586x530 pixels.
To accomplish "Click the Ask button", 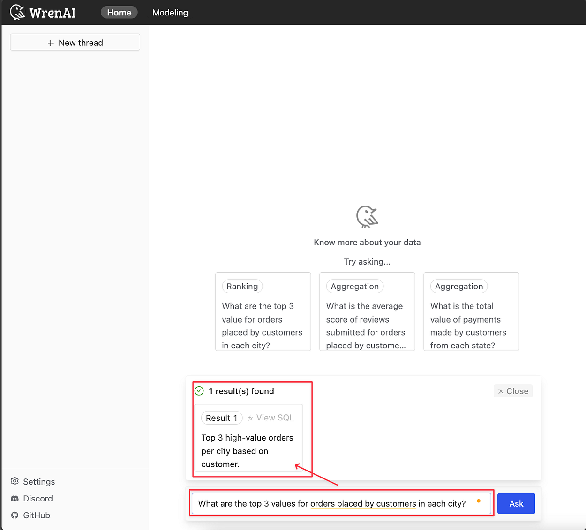I will click(x=516, y=503).
